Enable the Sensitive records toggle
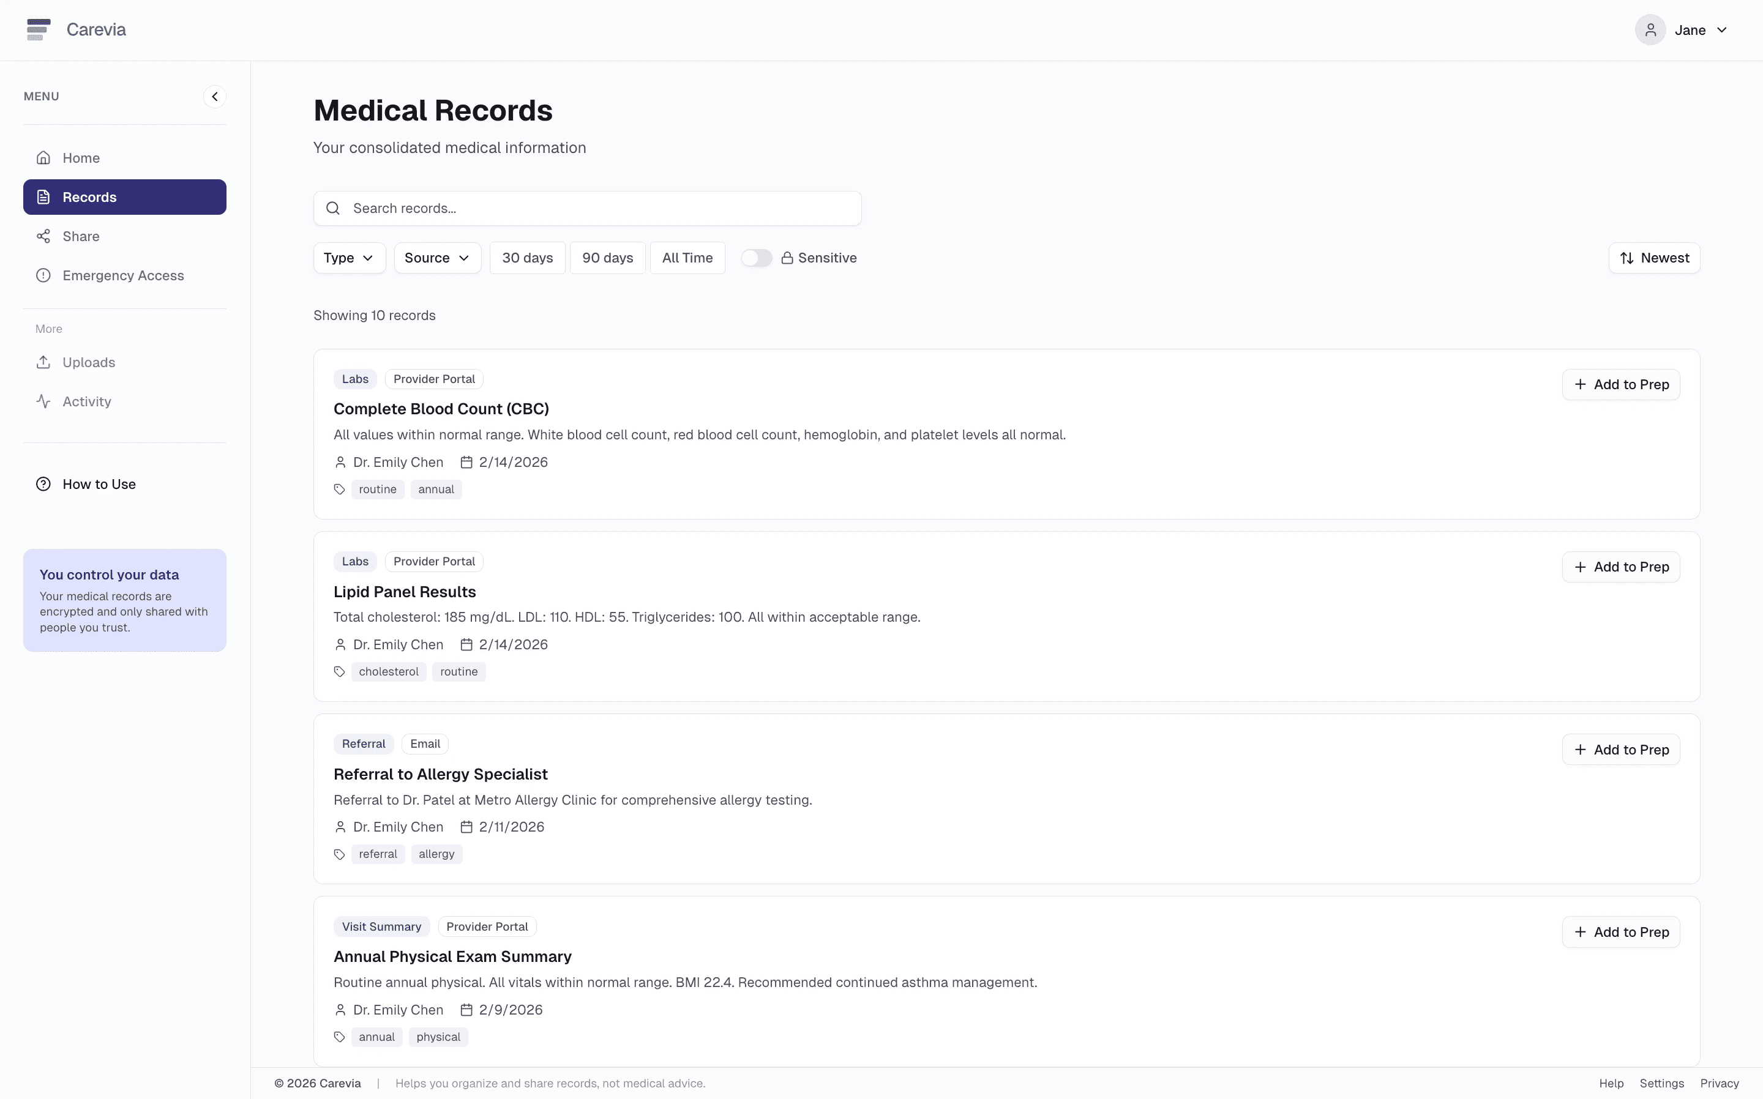 click(756, 258)
